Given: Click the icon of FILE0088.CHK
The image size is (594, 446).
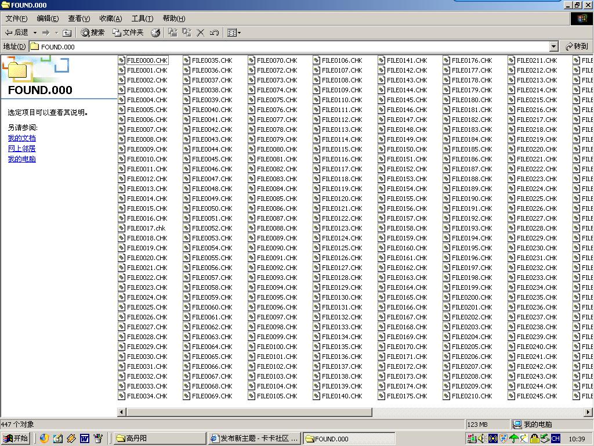Looking at the screenshot, I should [252, 228].
